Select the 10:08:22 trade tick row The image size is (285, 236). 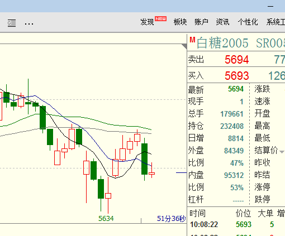236,224
